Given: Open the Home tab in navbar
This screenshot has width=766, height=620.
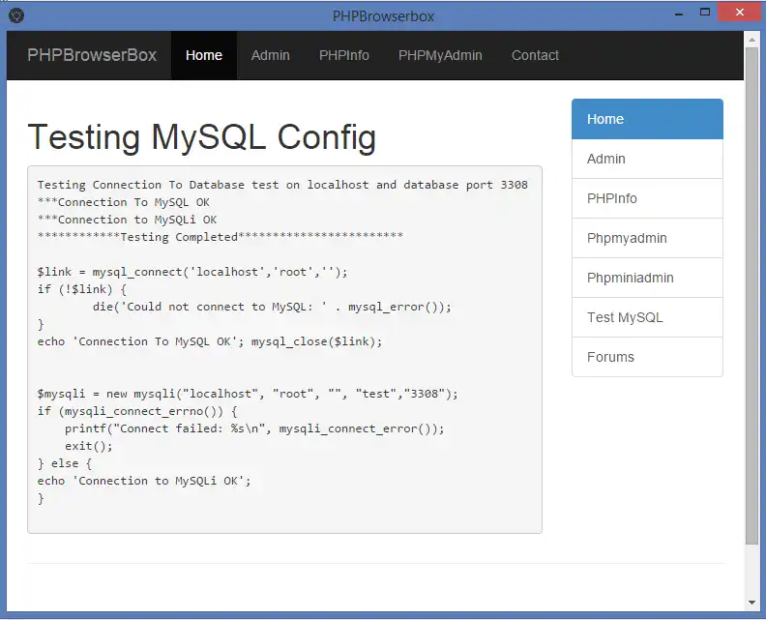Looking at the screenshot, I should tap(204, 55).
